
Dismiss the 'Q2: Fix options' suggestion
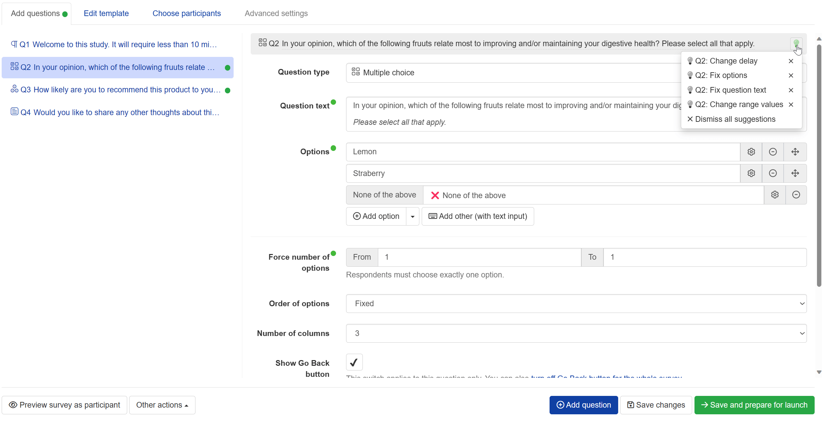[791, 76]
